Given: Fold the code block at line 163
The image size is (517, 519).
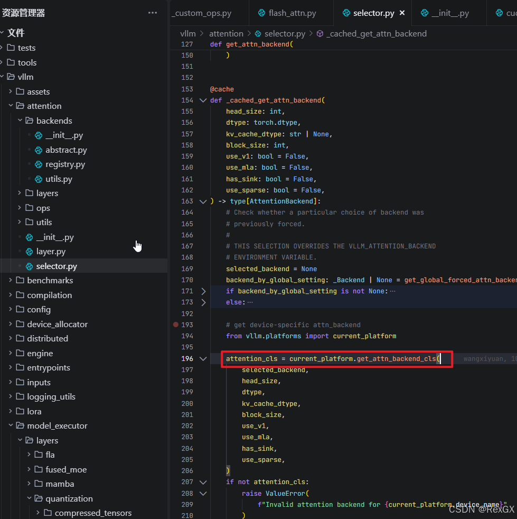Looking at the screenshot, I should point(203,201).
